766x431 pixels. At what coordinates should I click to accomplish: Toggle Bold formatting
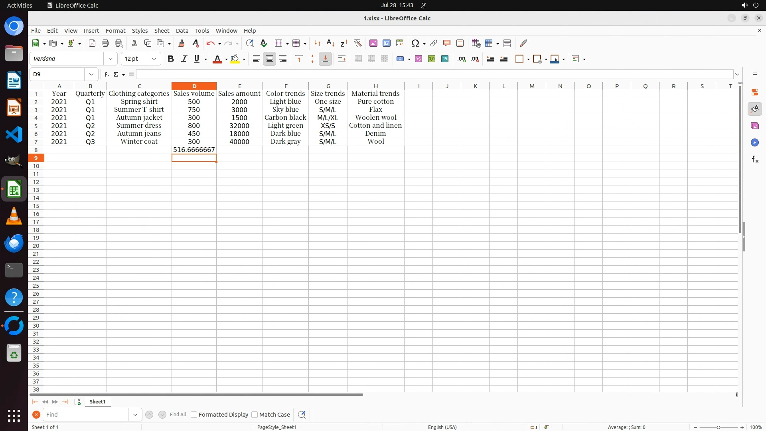171,59
